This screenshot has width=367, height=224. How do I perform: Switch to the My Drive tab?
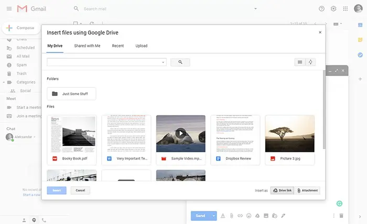click(x=55, y=46)
